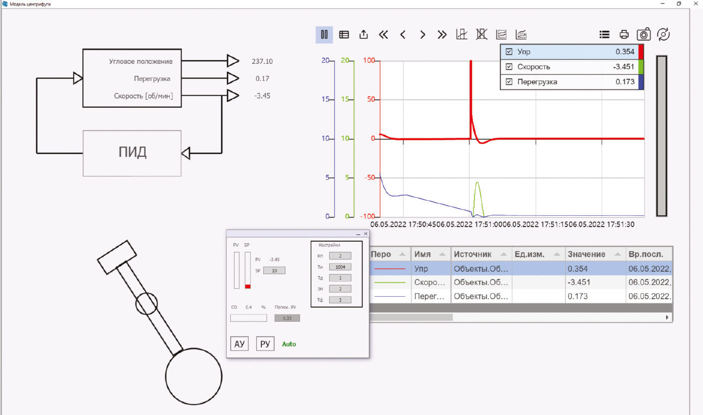Screen dimensions: 703x415
Task: Select the Скоро… row in the pen table
Action: 521,282
